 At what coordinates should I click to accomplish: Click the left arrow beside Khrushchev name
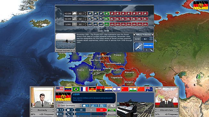(156, 110)
